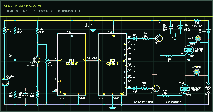
Task: Click the 'BC549C' label under T1
Action: [x=31, y=66]
